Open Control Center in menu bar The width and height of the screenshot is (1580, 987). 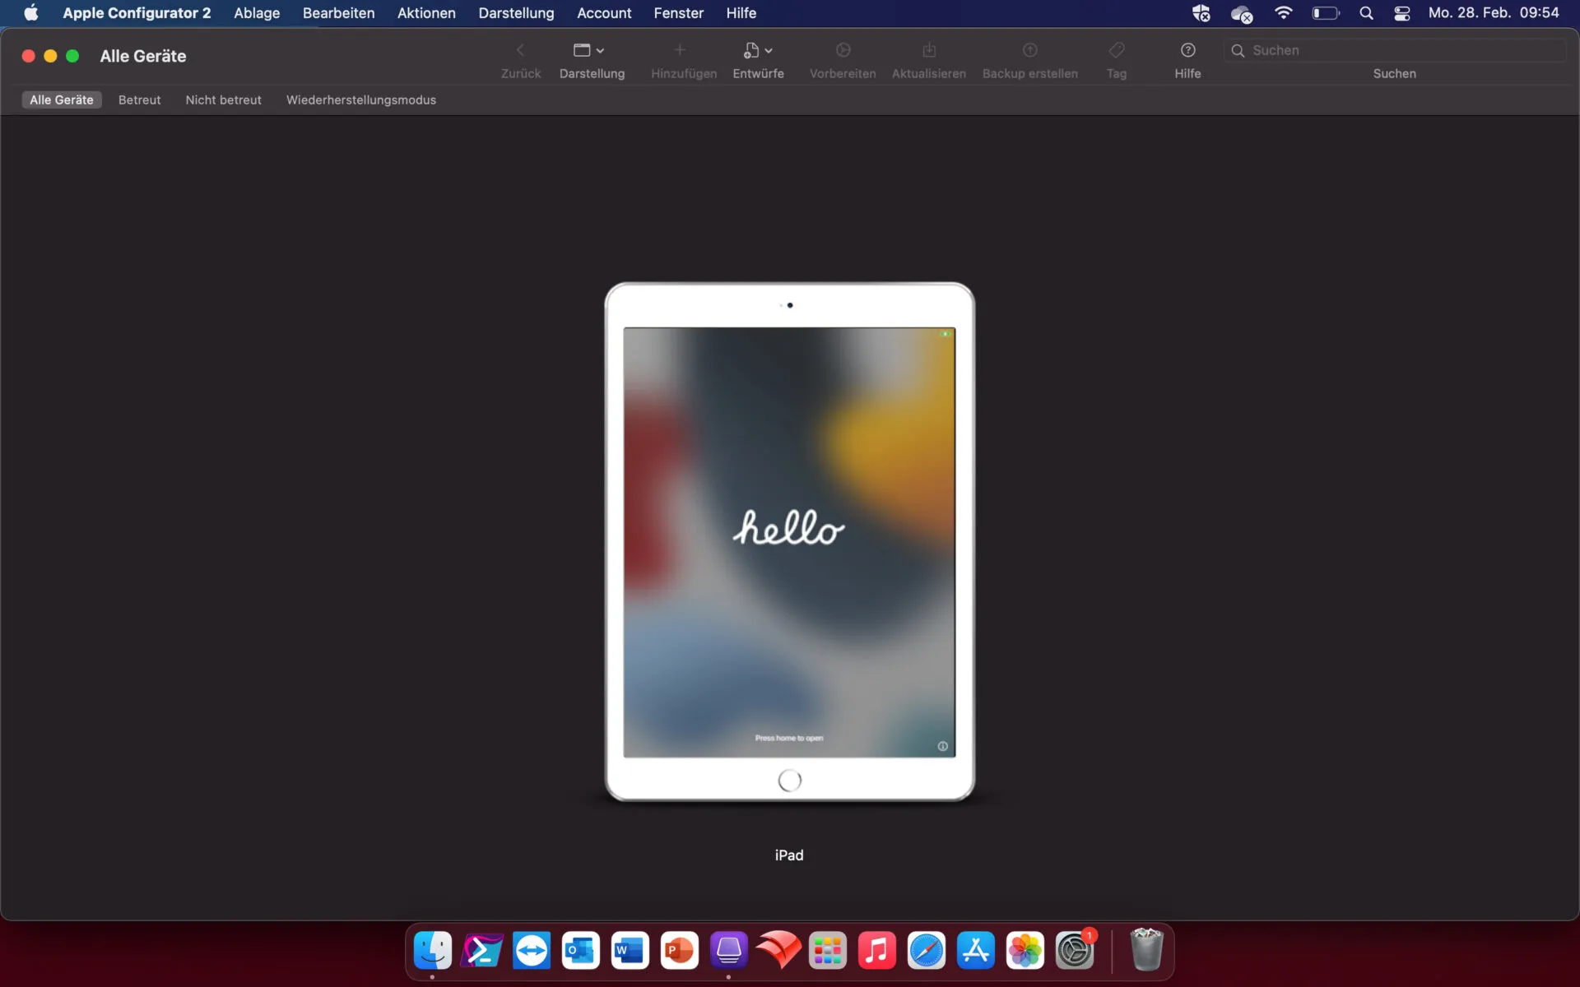coord(1402,13)
